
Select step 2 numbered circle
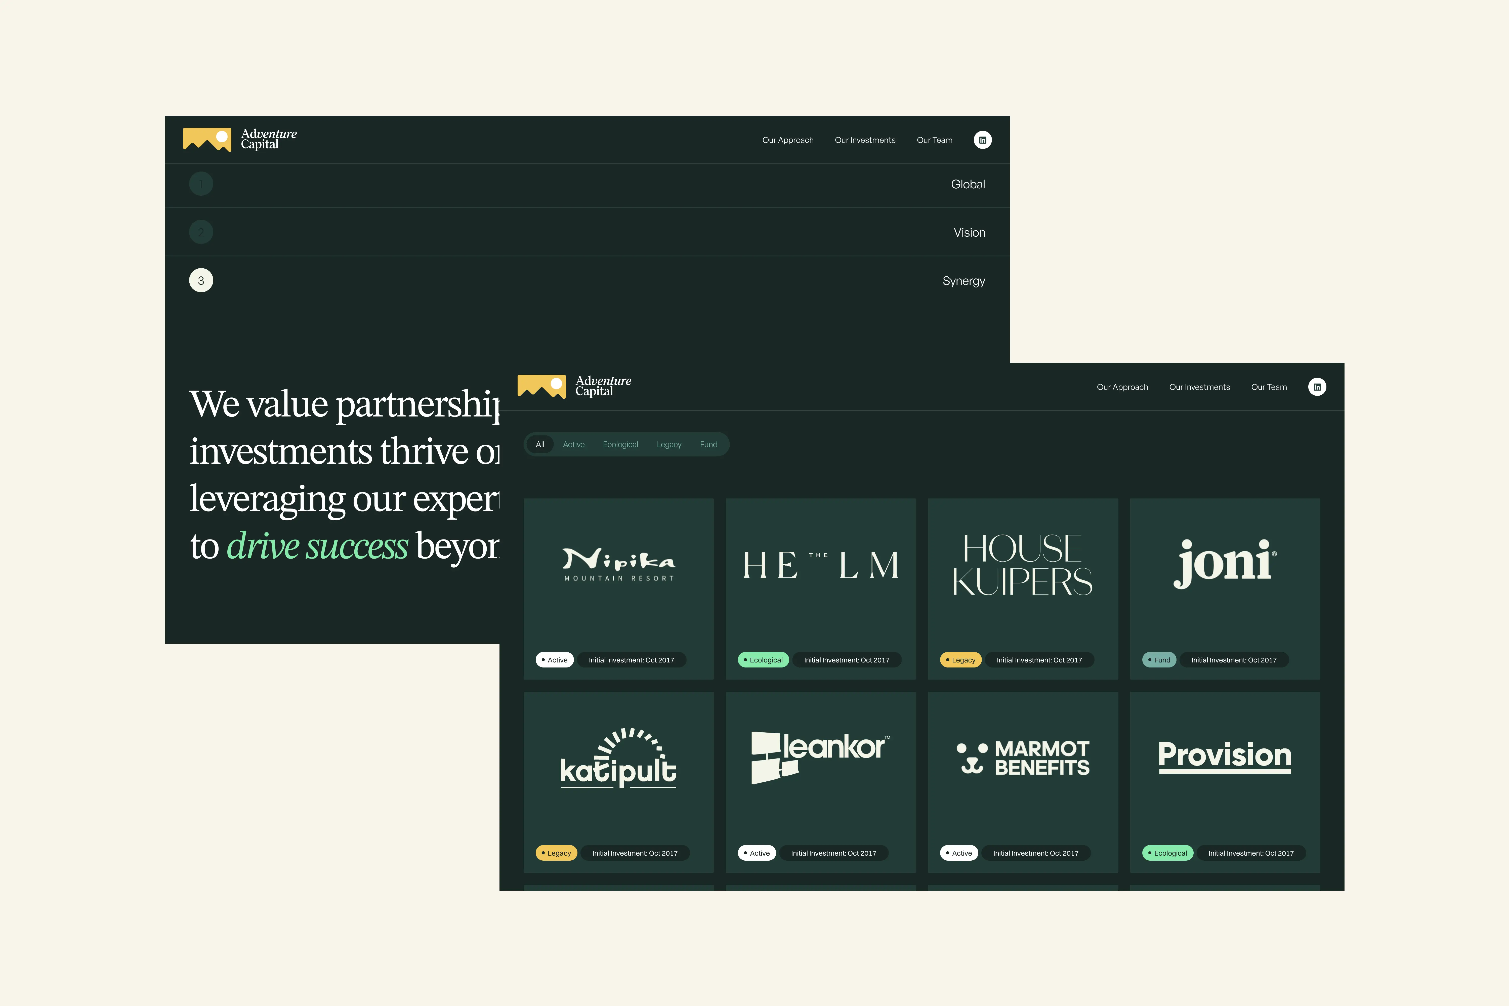point(201,232)
